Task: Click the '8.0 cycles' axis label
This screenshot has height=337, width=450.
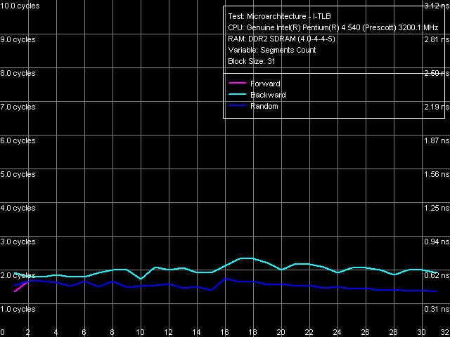Action: coord(18,73)
